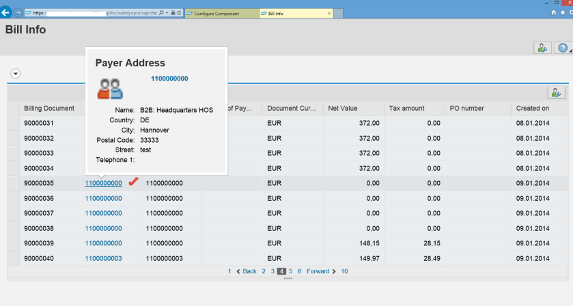Click payer link in row 90000036
The image size is (573, 306).
point(103,199)
